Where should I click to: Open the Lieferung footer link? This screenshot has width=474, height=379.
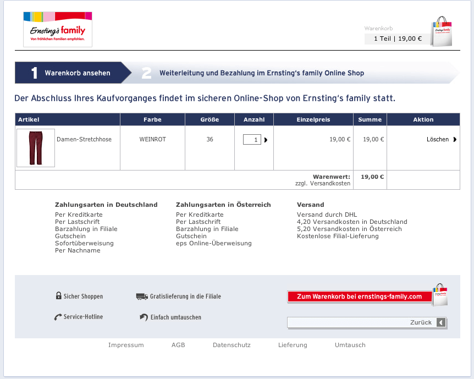[x=293, y=345]
